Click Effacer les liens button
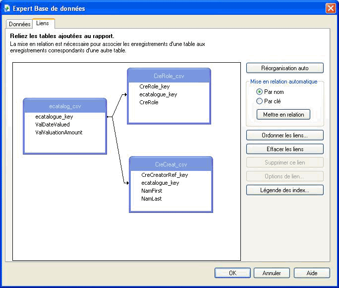The height and width of the screenshot is (288, 339). pos(284,149)
